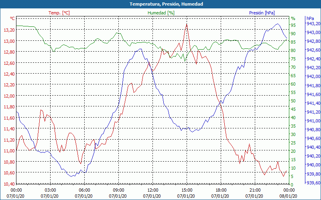Click pressure axis value "941,40"

[x=314, y=103]
